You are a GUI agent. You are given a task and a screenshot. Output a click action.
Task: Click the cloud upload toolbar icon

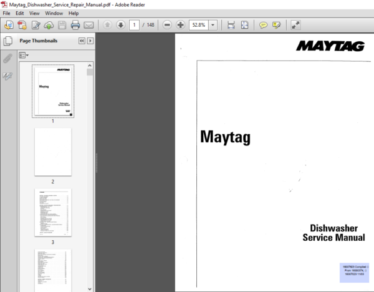49,25
